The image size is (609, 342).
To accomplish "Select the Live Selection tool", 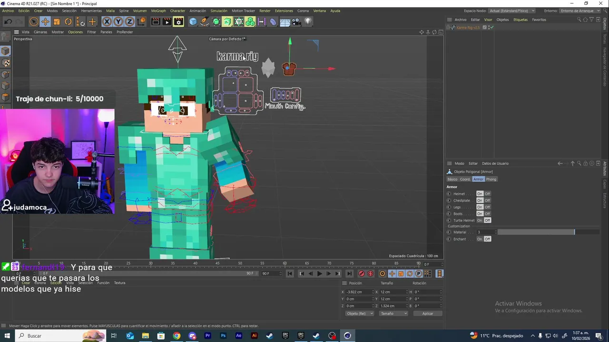I will pyautogui.click(x=33, y=21).
